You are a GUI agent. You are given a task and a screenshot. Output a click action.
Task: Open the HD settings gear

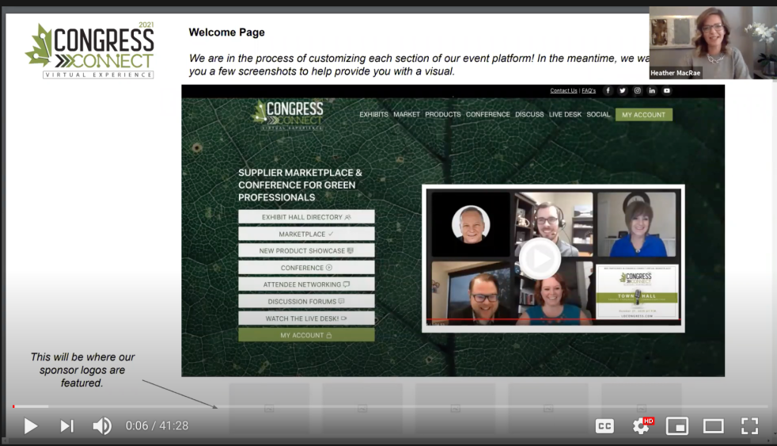[641, 426]
